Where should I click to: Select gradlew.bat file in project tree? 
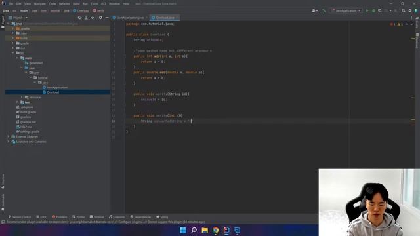26,122
